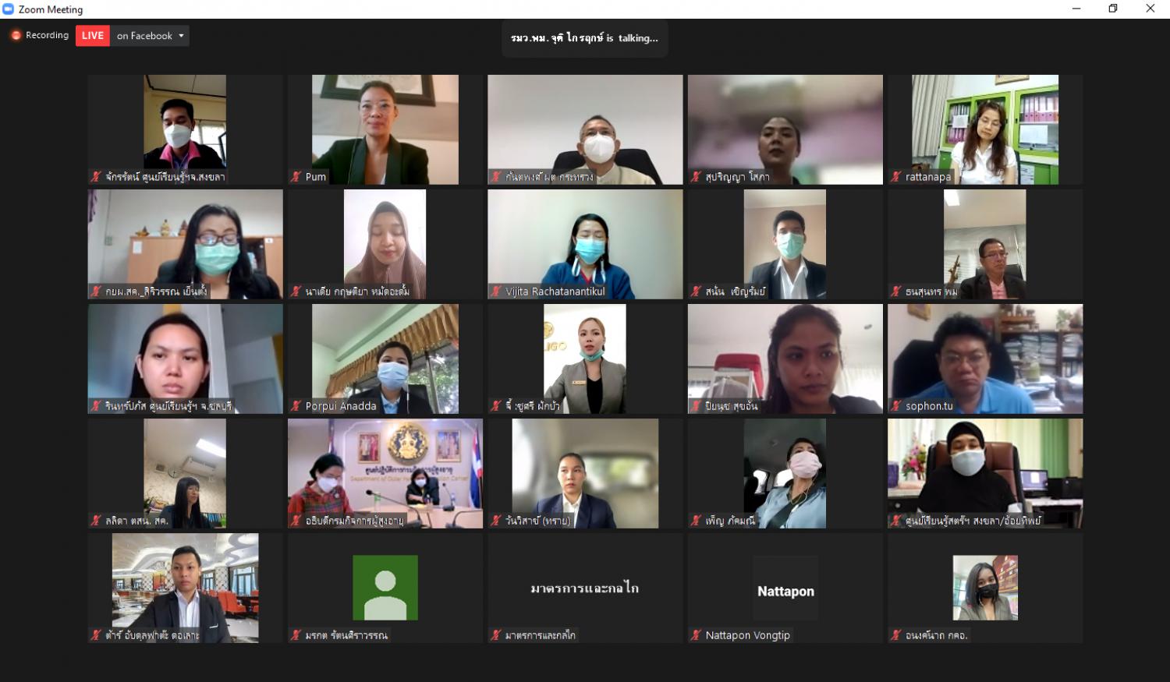This screenshot has height=682, width=1170.
Task: Click the muted mic icon beside rattanapa
Action: click(x=896, y=177)
